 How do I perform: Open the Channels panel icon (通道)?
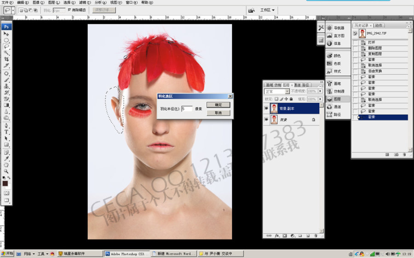click(x=336, y=107)
